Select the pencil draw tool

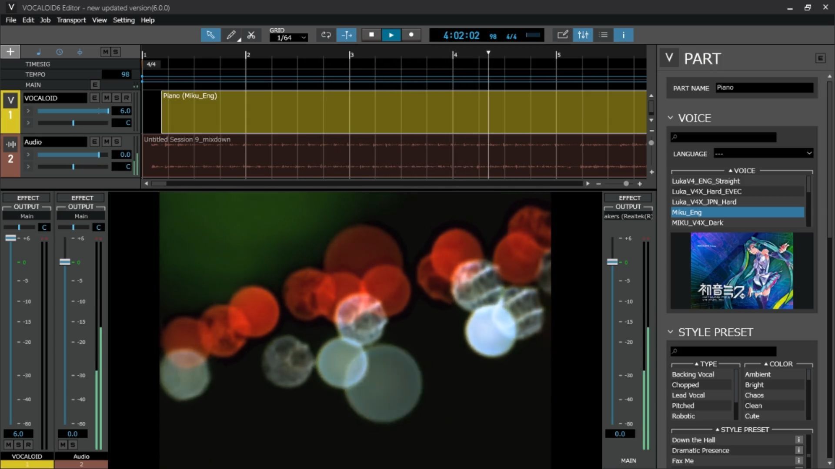click(231, 35)
